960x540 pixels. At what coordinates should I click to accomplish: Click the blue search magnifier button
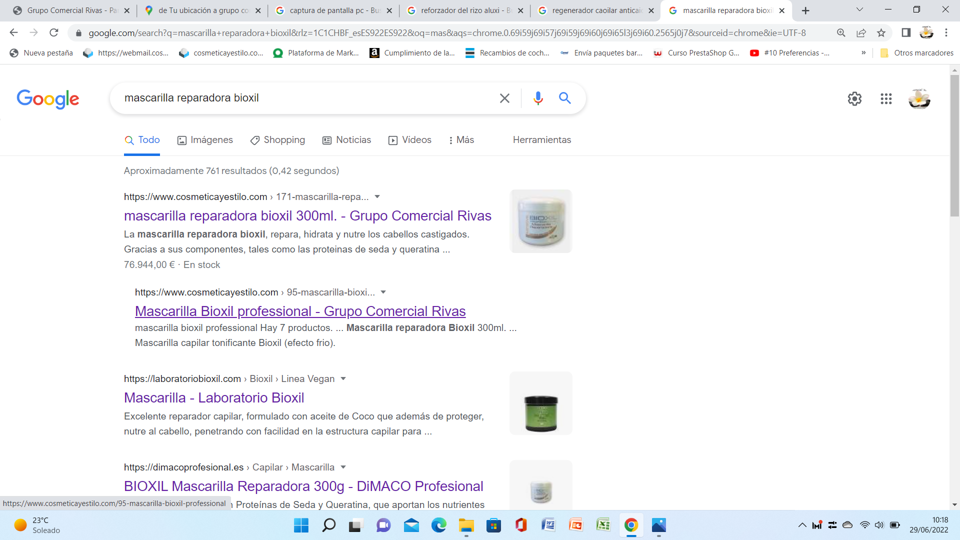coord(565,98)
